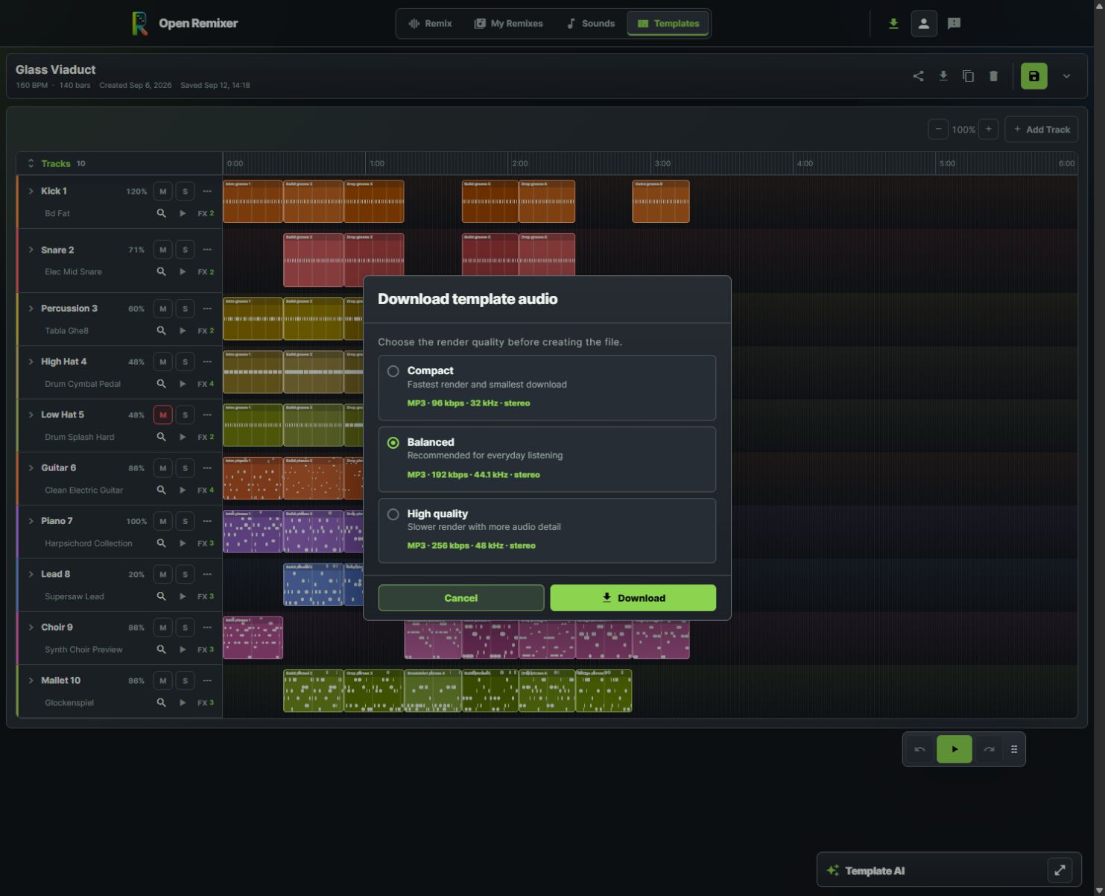Preview play the Snare 2 sound
Image resolution: width=1105 pixels, height=896 pixels.
point(183,271)
